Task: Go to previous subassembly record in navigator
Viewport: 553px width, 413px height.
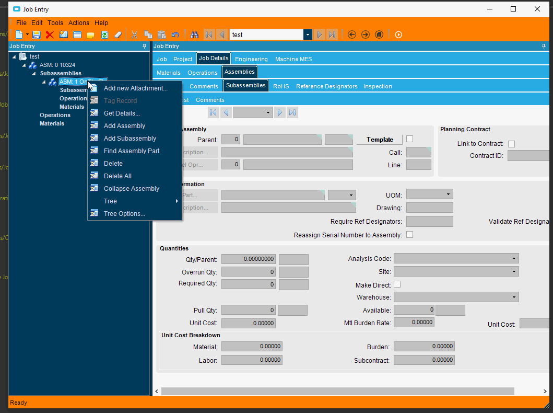Action: point(226,112)
